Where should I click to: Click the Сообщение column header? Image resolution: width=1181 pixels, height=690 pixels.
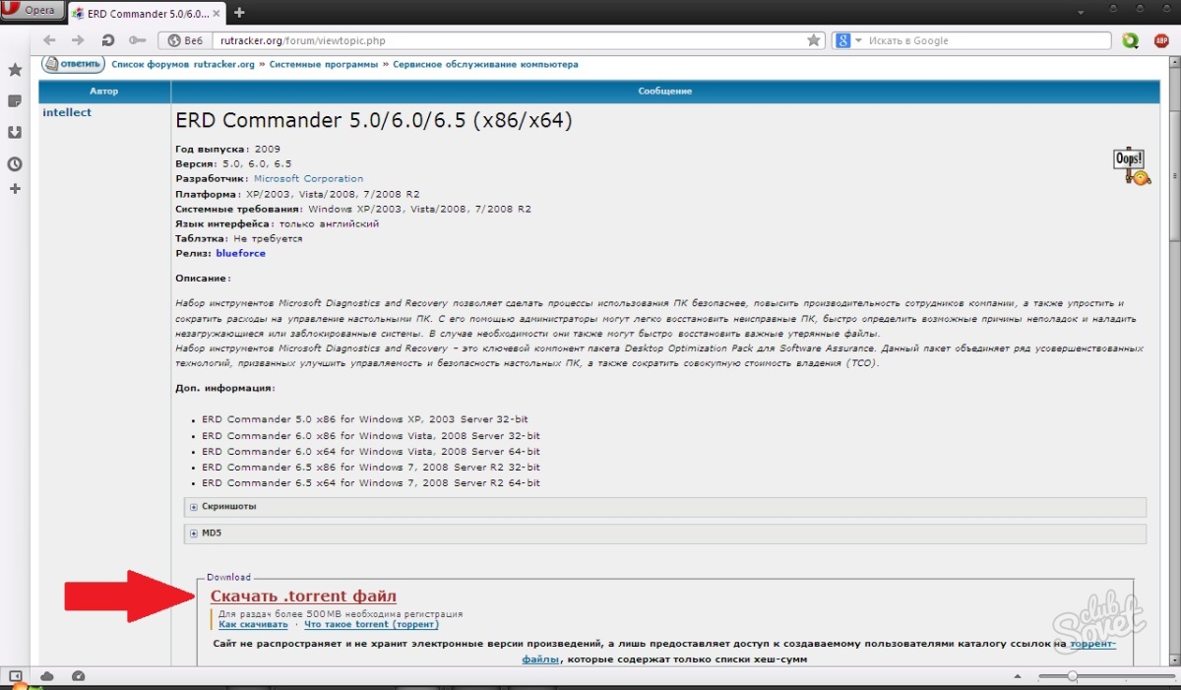664,91
